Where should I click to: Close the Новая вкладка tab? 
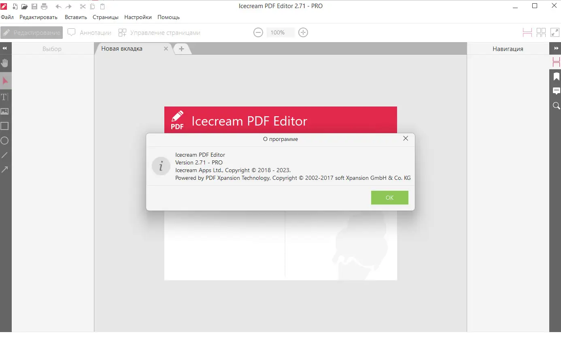[x=166, y=49]
